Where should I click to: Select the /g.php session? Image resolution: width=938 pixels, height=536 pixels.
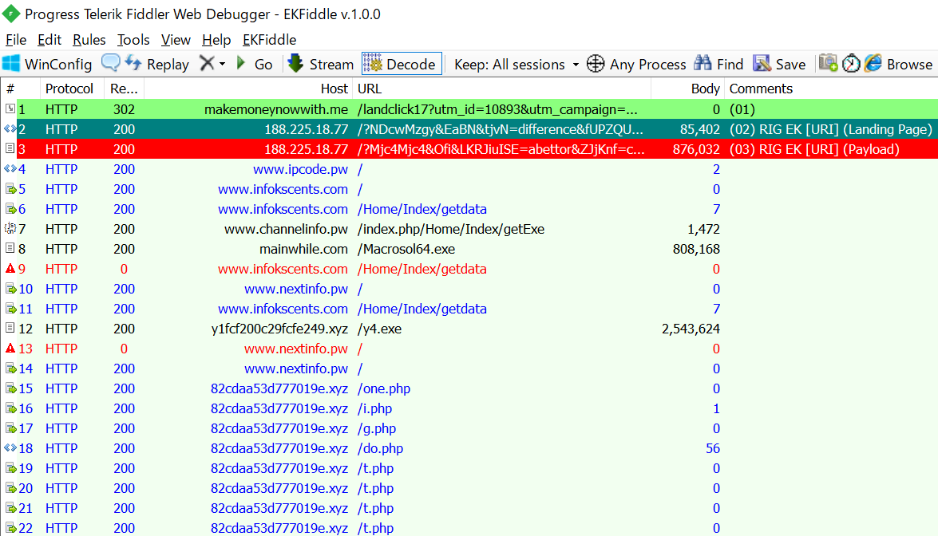(x=469, y=428)
